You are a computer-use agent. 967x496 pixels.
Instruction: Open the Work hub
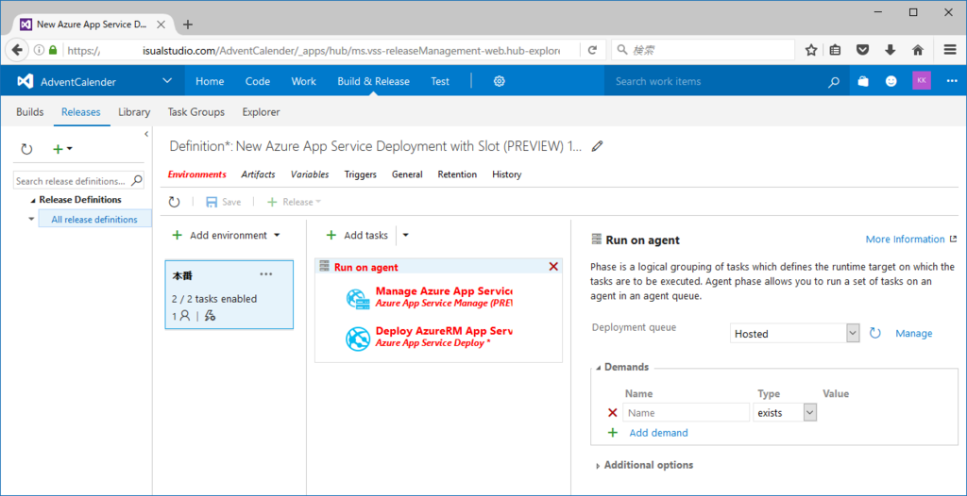tap(303, 81)
